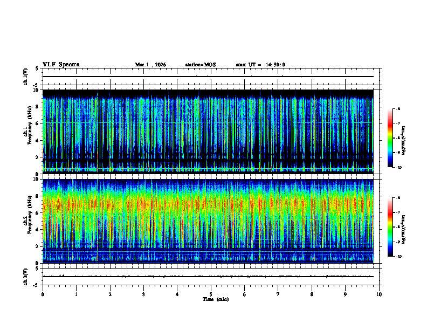Click inside the ch.1 spectrogram panel

click(x=208, y=132)
